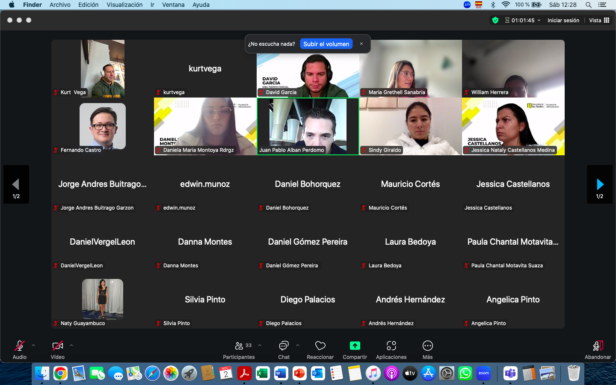The width and height of the screenshot is (616, 385).
Task: Open the Music app in the Dock
Action: coord(373,373)
